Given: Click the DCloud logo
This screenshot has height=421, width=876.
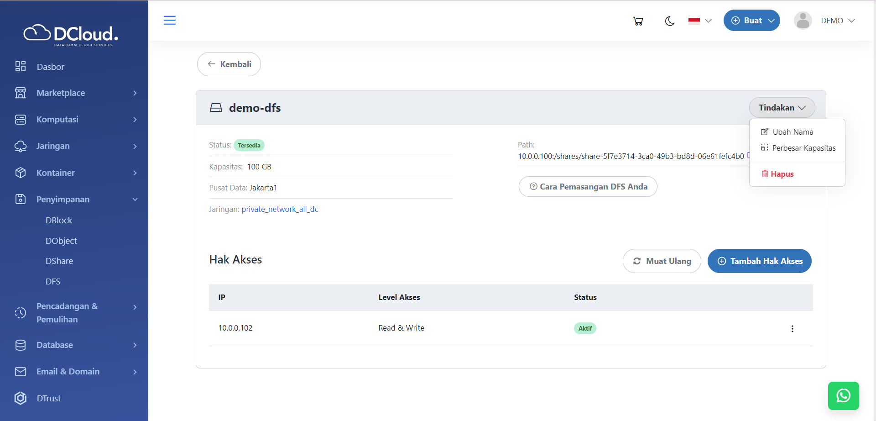Looking at the screenshot, I should point(71,35).
